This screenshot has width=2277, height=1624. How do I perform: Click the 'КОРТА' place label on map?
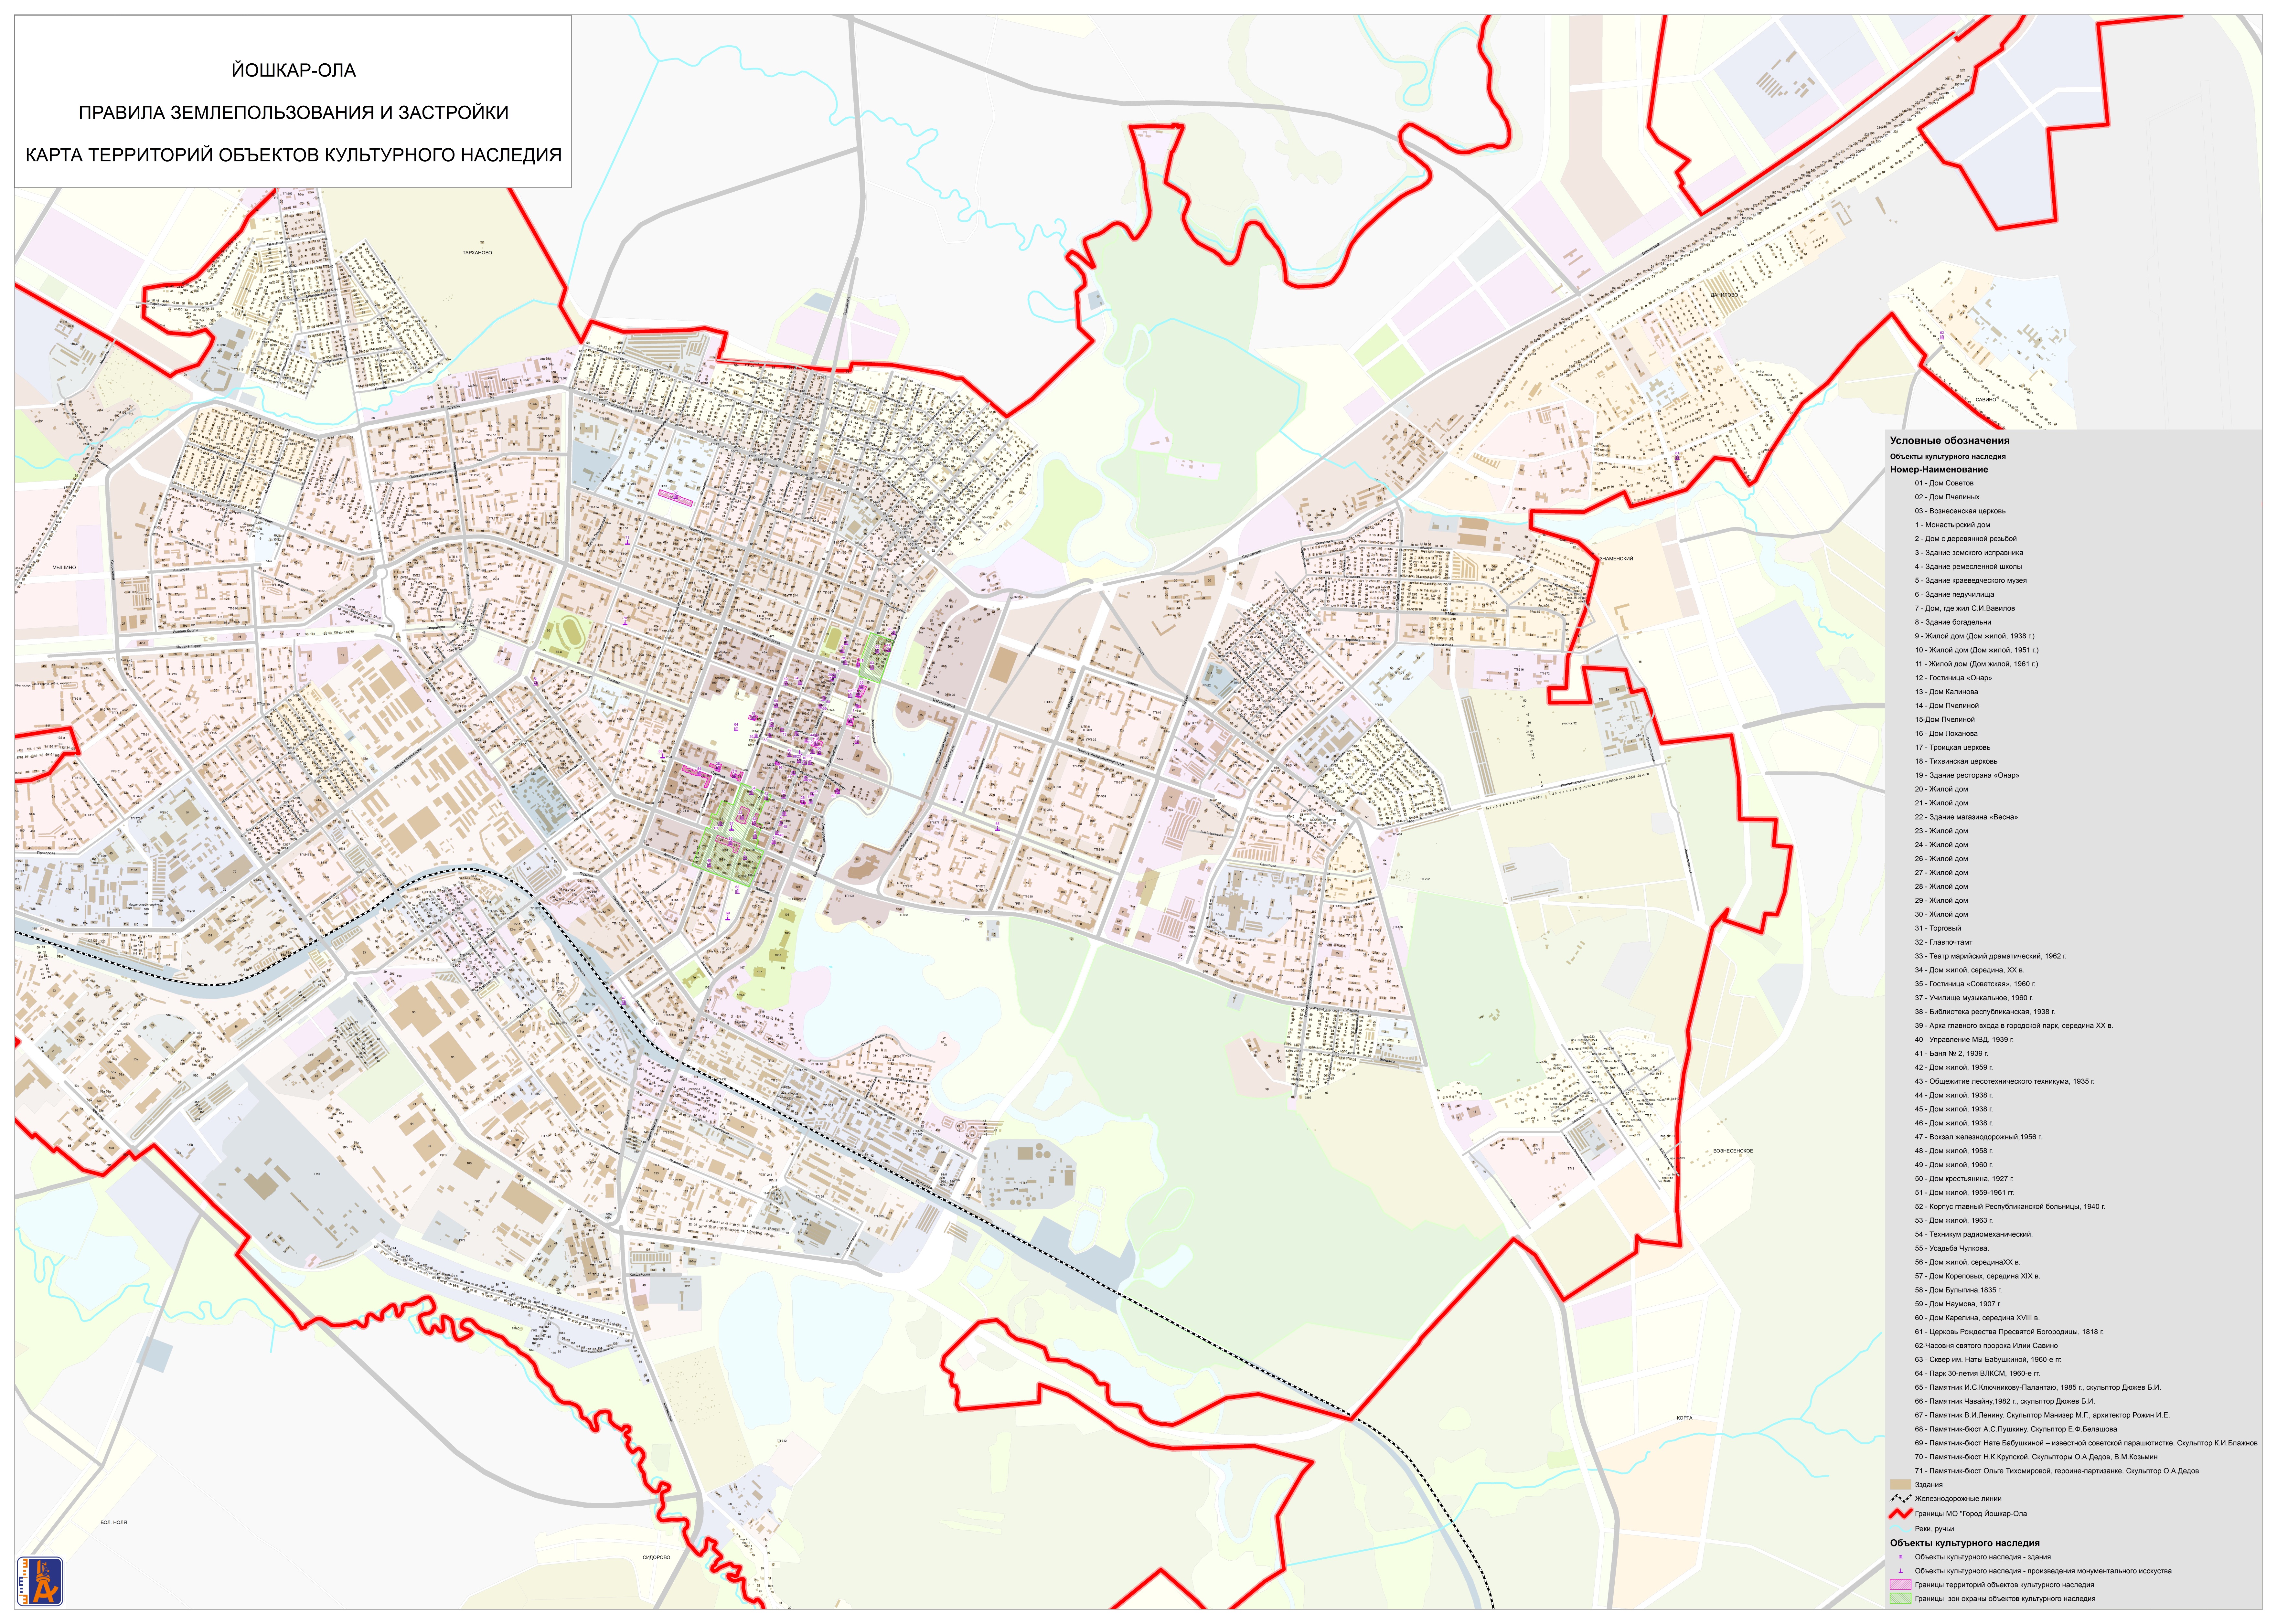tap(1685, 1418)
